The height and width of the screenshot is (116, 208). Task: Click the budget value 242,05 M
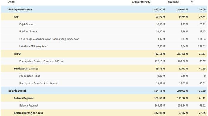tap(160, 113)
